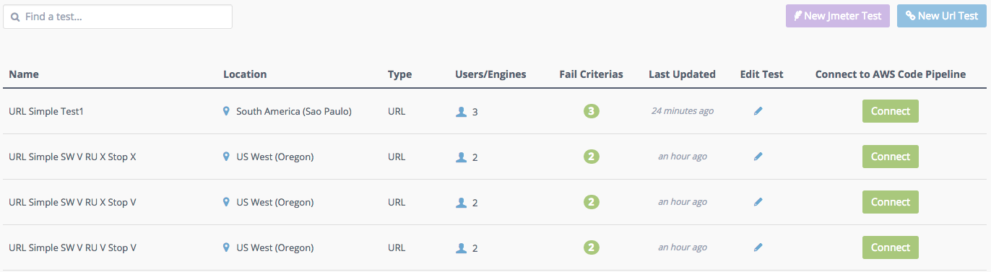The image size is (991, 272).
Task: Edit the URL Simple SW V RU X Stop X test
Action: click(758, 157)
